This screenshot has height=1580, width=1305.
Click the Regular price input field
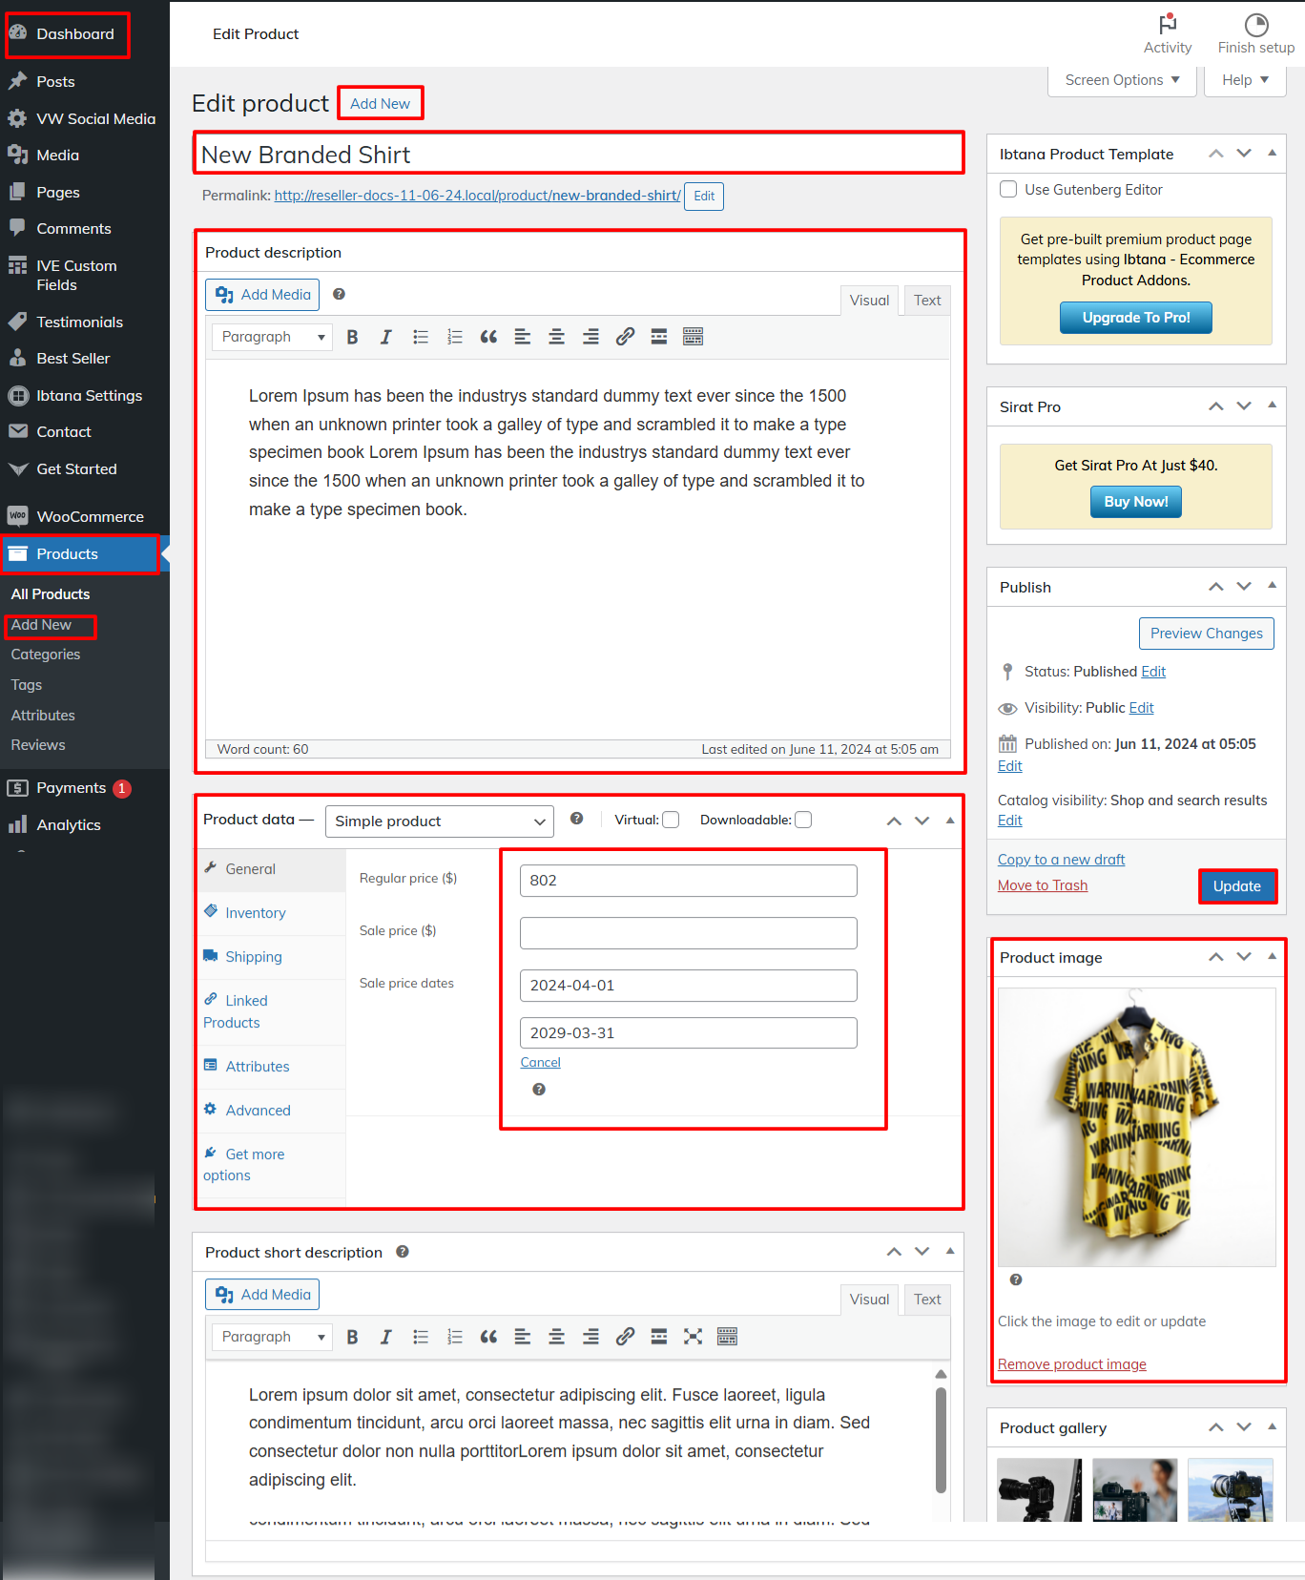688,881
